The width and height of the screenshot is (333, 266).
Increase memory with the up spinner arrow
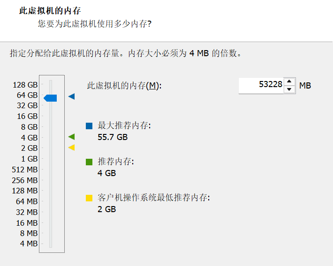coord(289,81)
